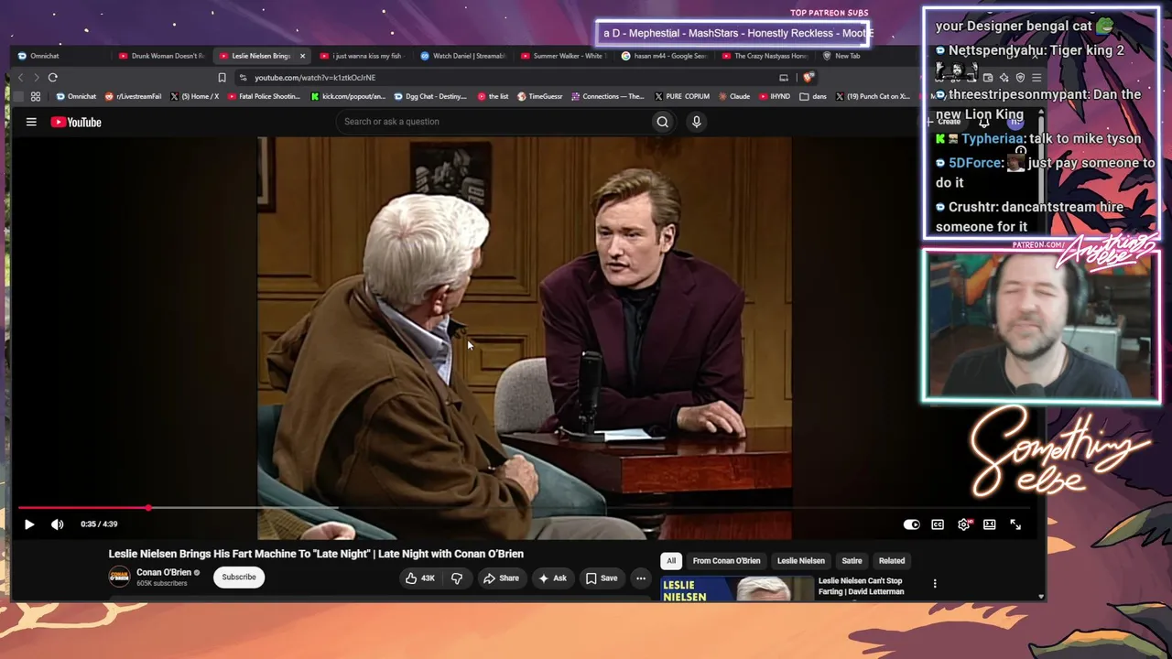Image resolution: width=1172 pixels, height=659 pixels.
Task: Open the IHYND bookmark
Action: 775,96
